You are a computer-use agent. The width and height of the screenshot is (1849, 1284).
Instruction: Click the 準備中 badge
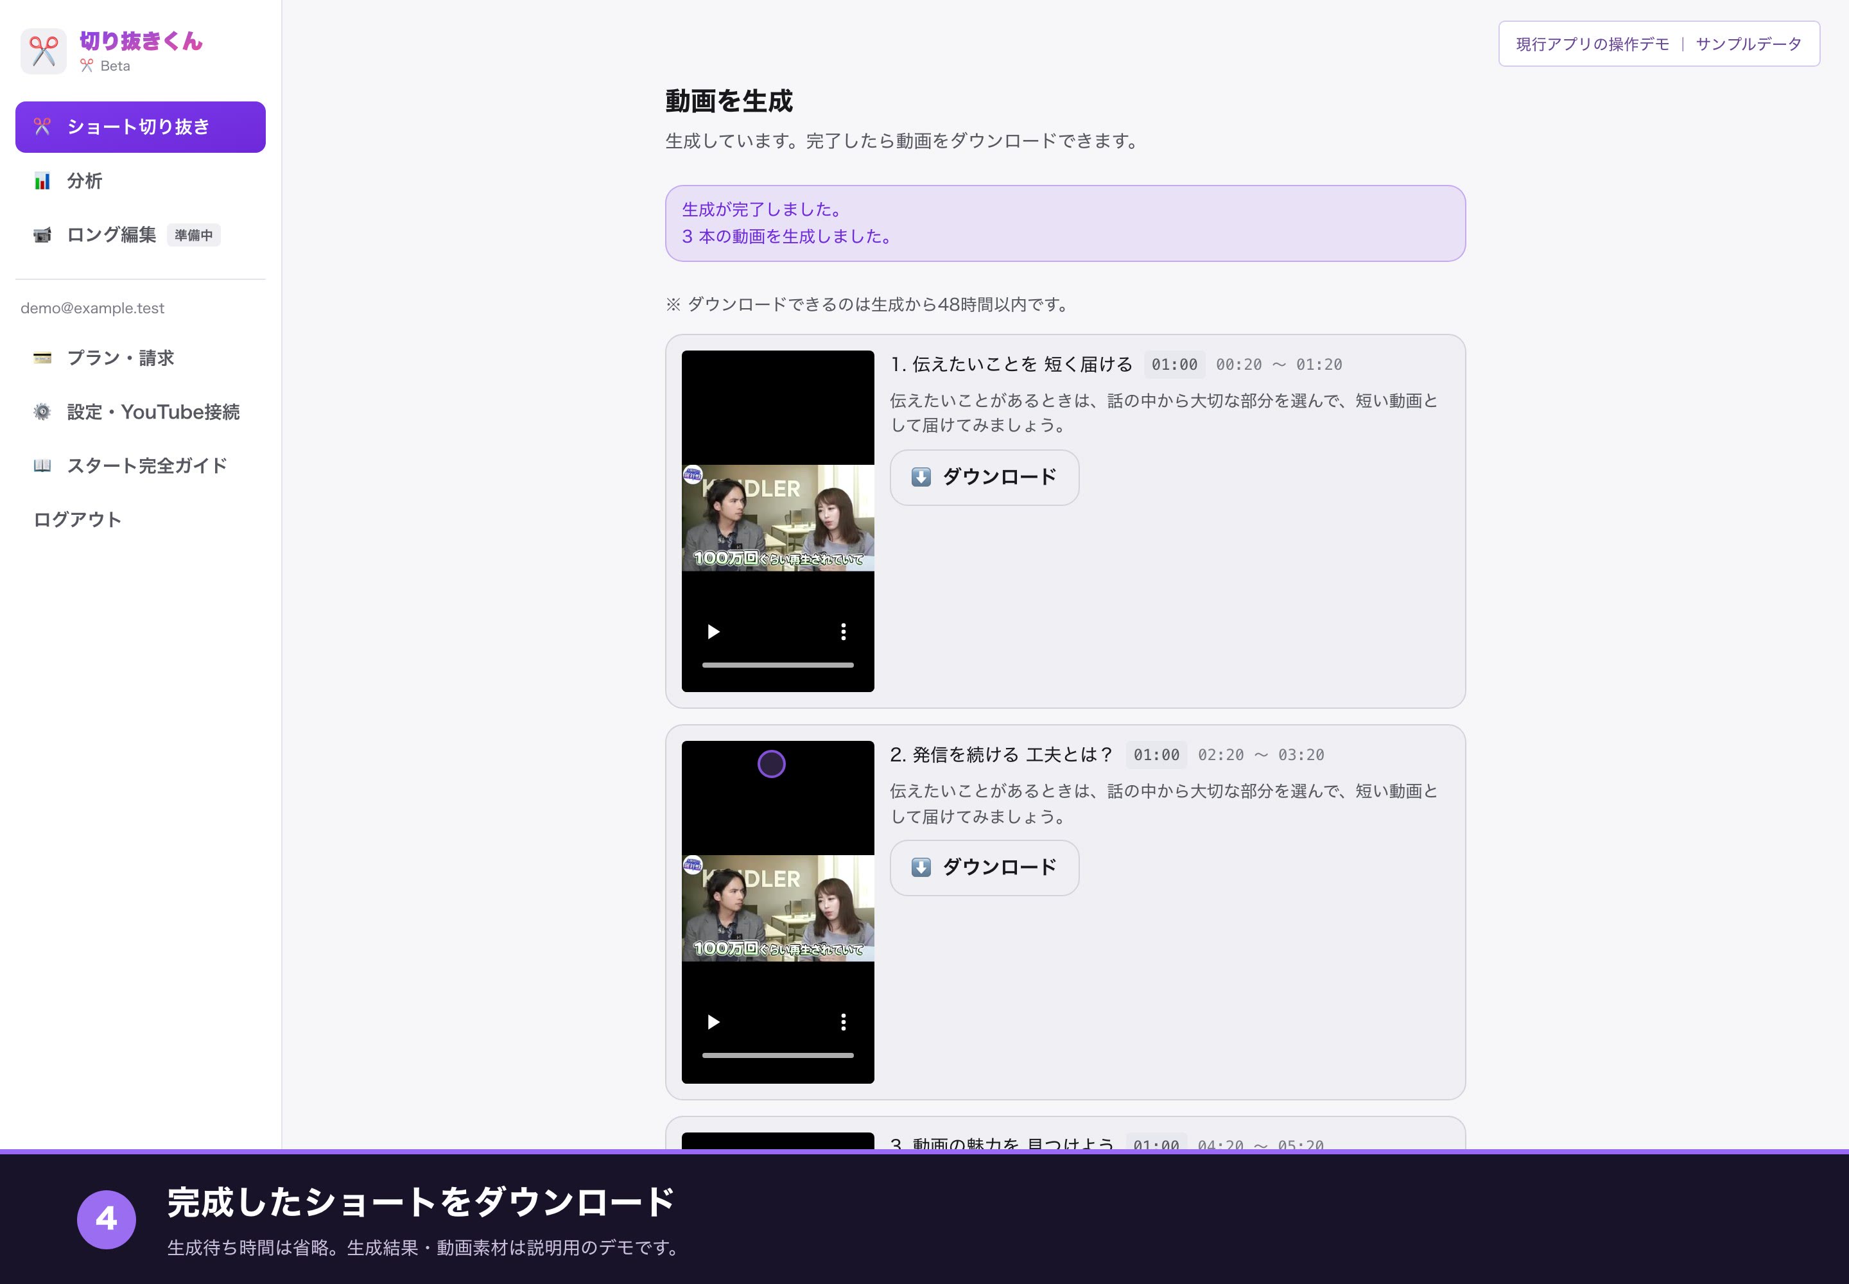click(194, 235)
